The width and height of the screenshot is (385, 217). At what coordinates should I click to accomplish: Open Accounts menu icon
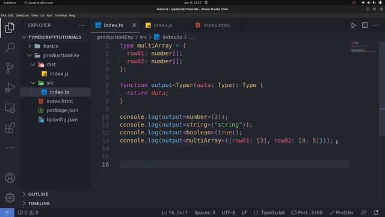click(x=10, y=178)
